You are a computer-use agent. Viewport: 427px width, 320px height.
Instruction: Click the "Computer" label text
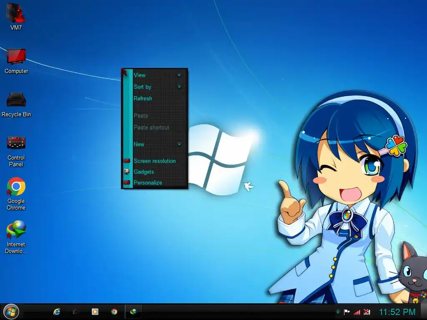pyautogui.click(x=16, y=71)
